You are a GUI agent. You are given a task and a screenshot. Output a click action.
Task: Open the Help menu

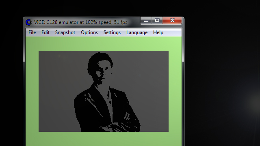[158, 32]
